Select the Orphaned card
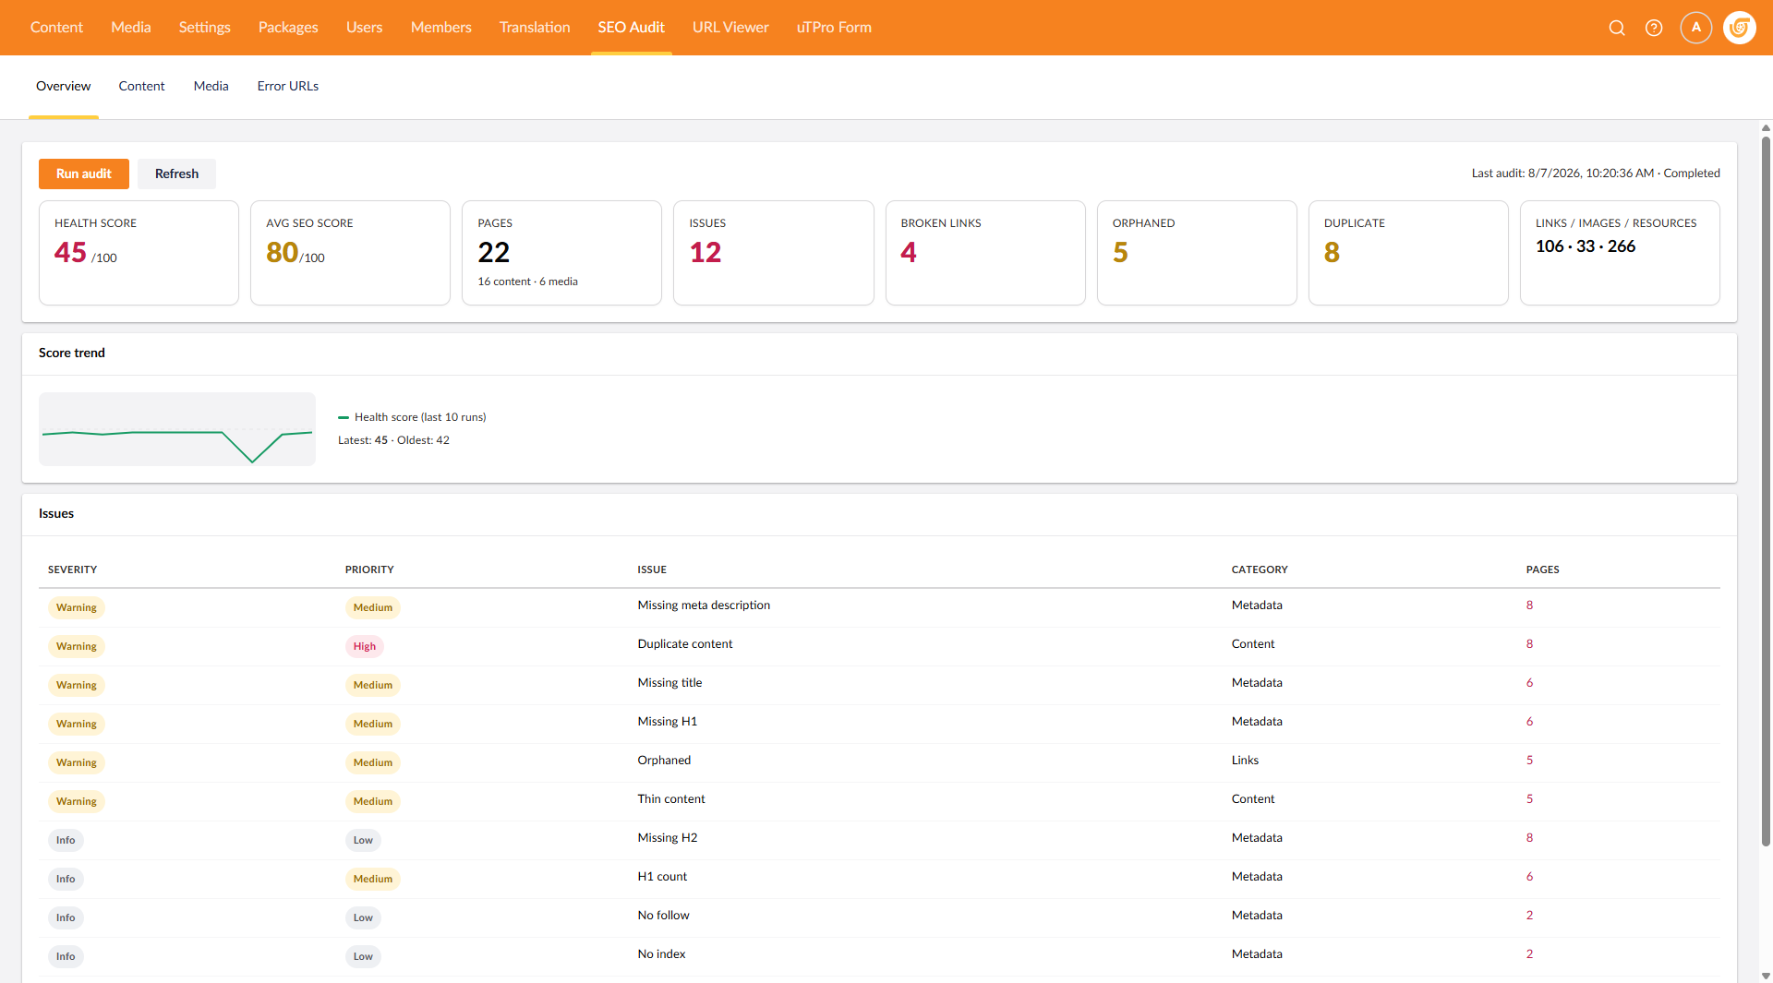The width and height of the screenshot is (1773, 983). [1197, 253]
